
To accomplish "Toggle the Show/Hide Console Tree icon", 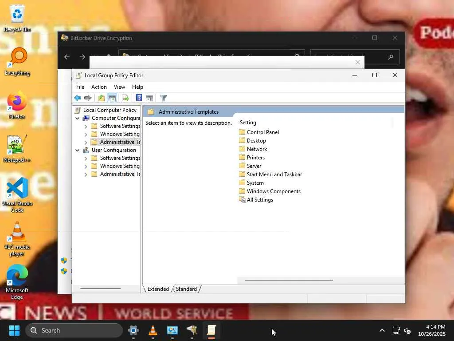I will click(112, 98).
